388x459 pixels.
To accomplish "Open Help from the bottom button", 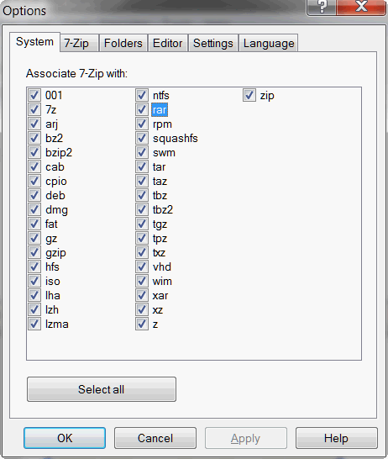I will click(x=336, y=438).
